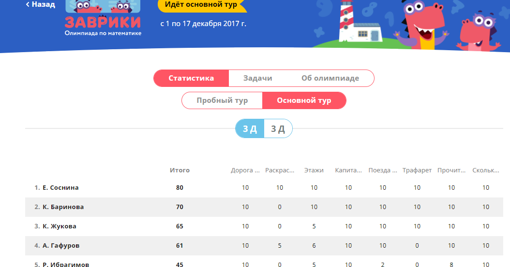Click the yellow Идёт основной тур banner
Viewport: 510px width, 267px height.
201,5
